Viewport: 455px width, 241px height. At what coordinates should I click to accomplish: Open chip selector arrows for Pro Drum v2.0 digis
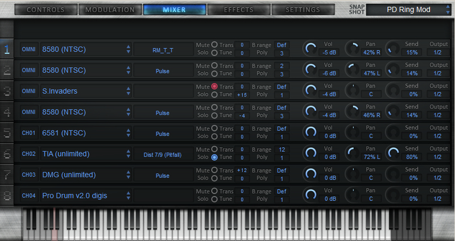pos(129,196)
